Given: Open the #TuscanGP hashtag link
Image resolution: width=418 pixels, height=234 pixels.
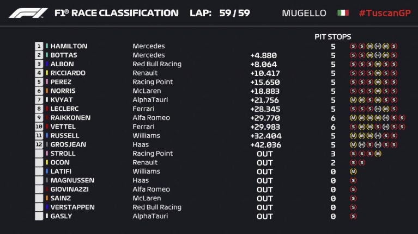Looking at the screenshot, I should tap(385, 13).
